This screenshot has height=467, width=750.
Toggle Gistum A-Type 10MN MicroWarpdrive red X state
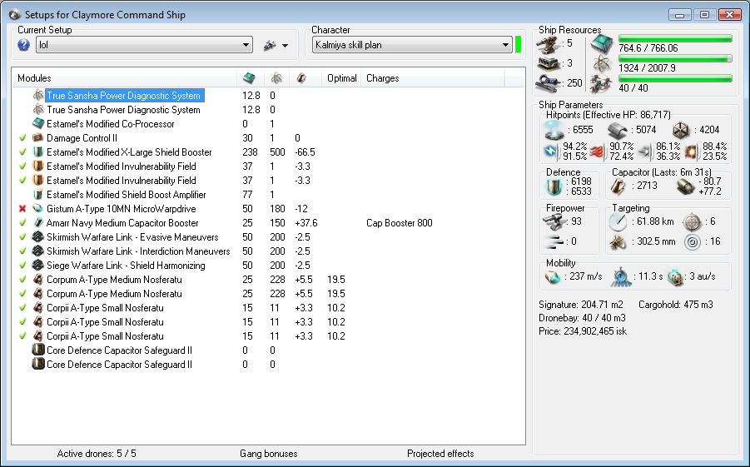click(22, 209)
